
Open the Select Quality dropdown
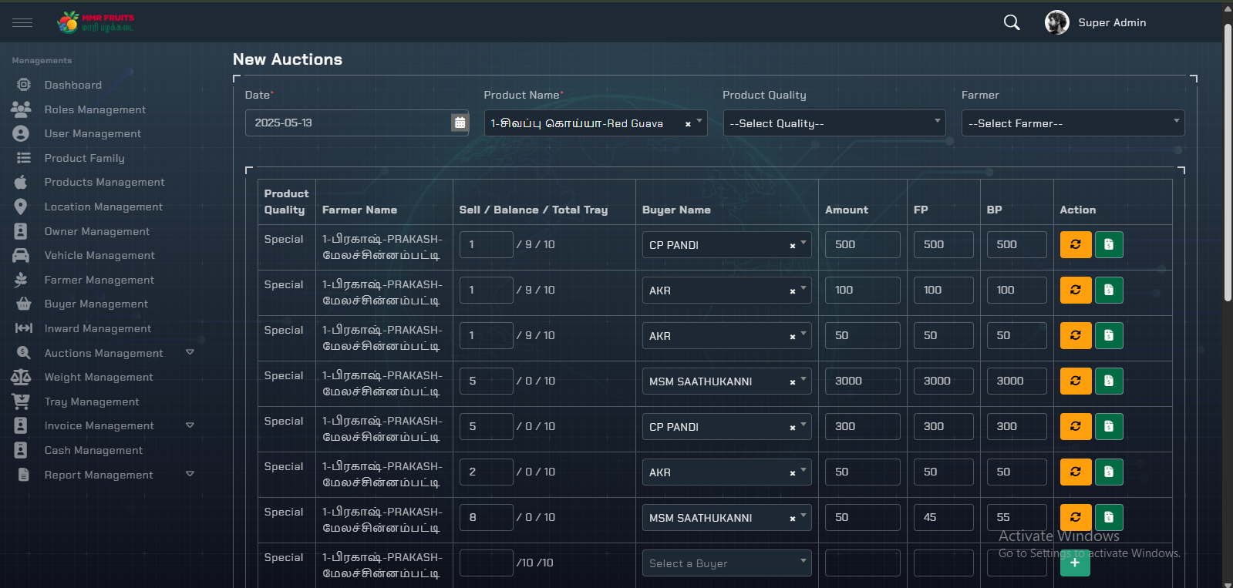[x=834, y=123]
